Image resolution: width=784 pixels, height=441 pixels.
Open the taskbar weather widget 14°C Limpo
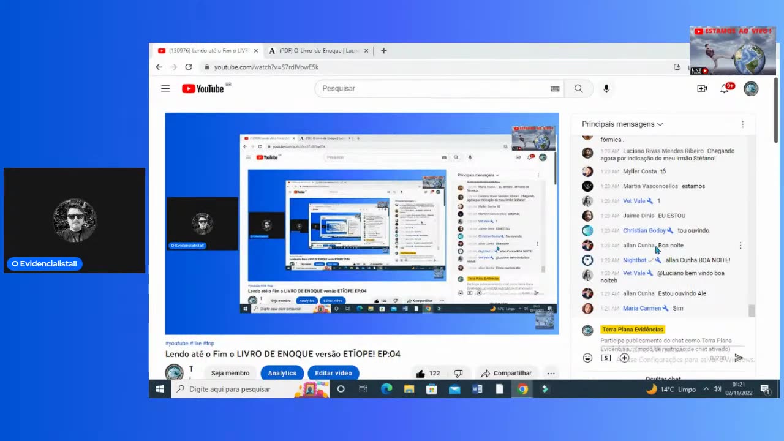click(671, 389)
